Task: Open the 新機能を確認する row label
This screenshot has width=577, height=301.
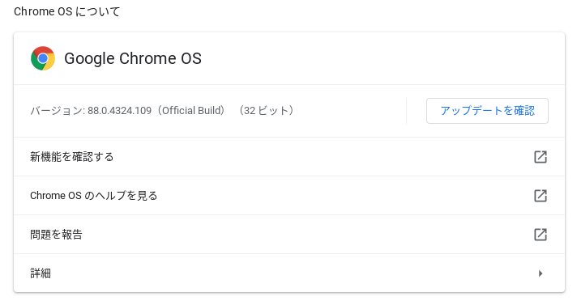Action: coord(72,157)
